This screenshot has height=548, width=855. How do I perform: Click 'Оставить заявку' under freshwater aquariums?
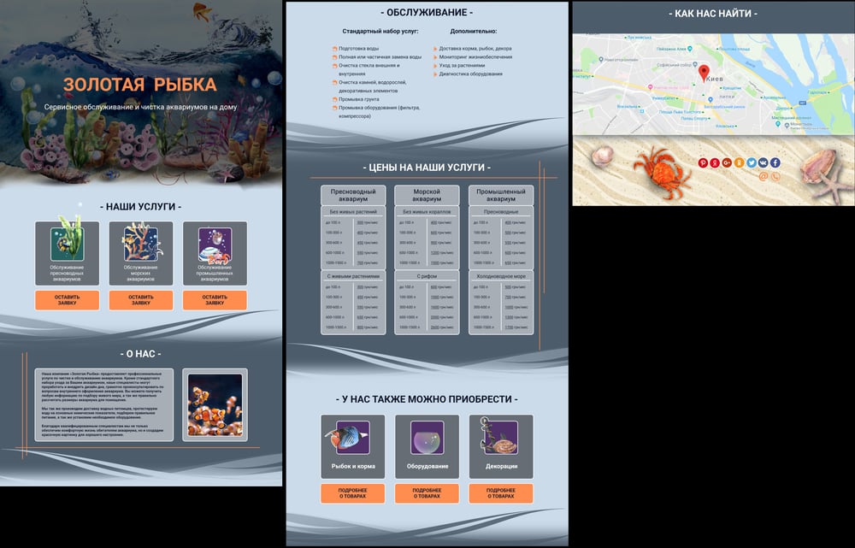coord(67,300)
